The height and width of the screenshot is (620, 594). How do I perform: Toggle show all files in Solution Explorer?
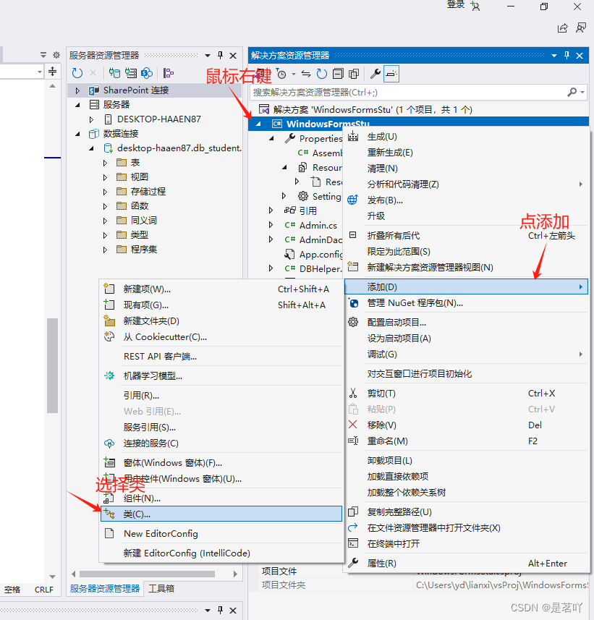point(354,73)
